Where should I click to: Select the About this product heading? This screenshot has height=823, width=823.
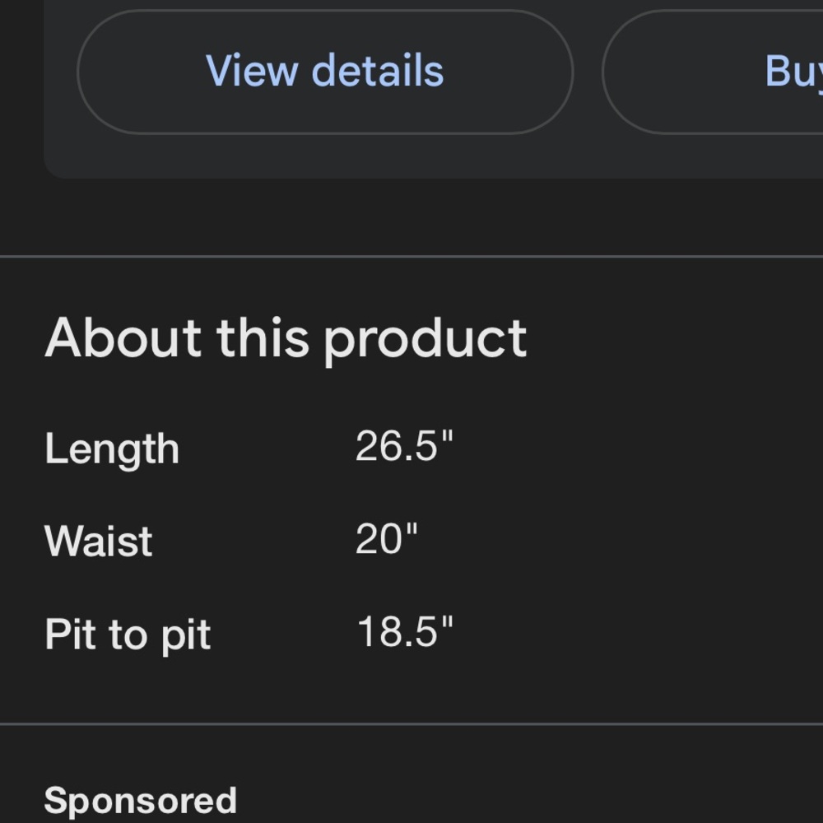(286, 338)
